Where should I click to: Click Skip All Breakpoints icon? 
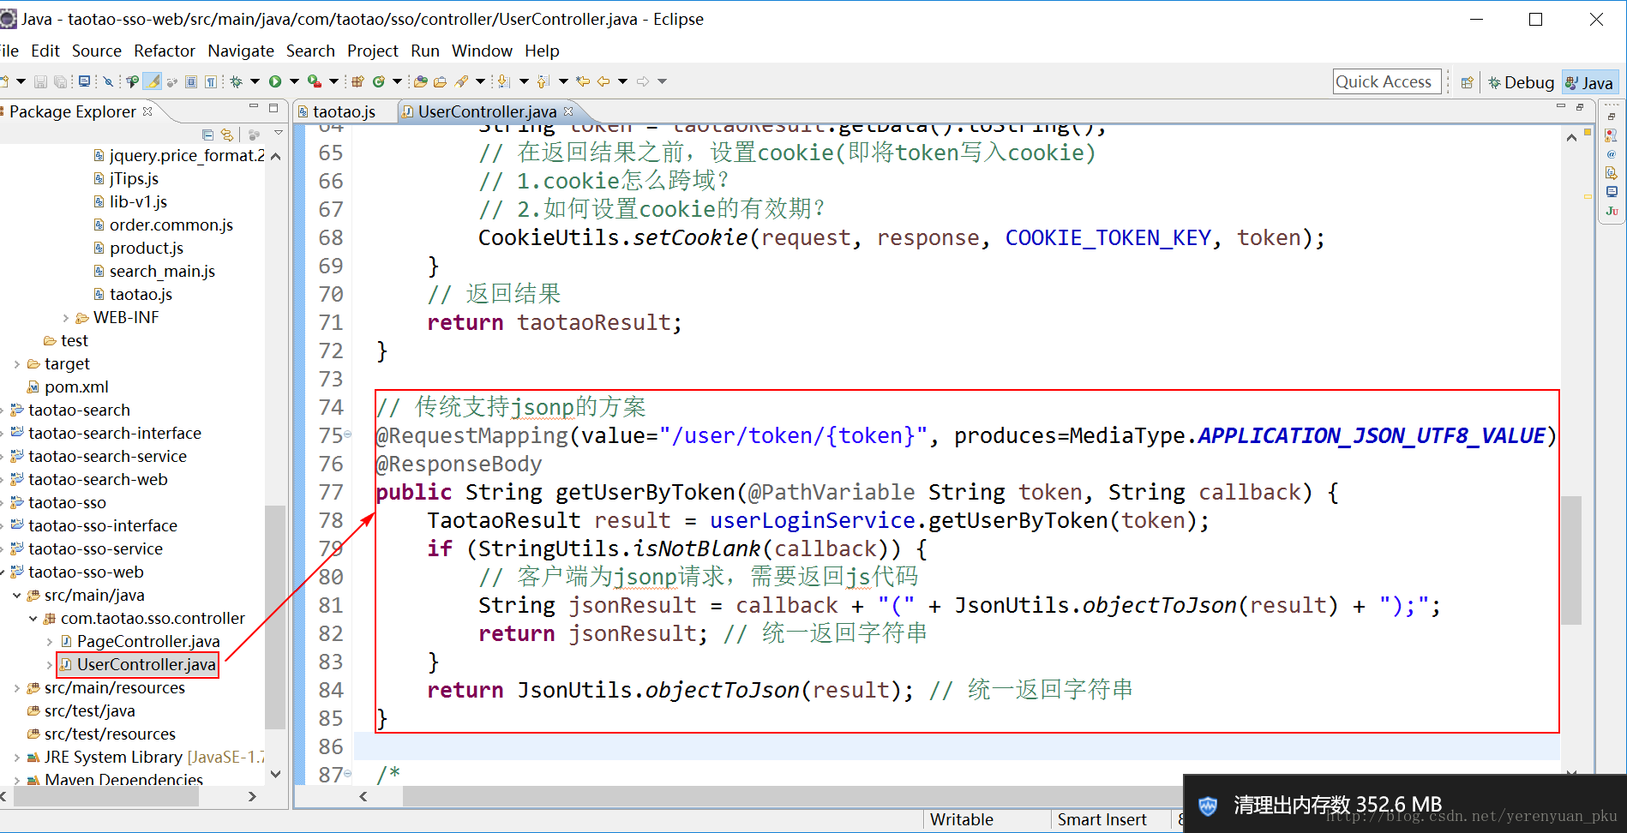pos(108,81)
